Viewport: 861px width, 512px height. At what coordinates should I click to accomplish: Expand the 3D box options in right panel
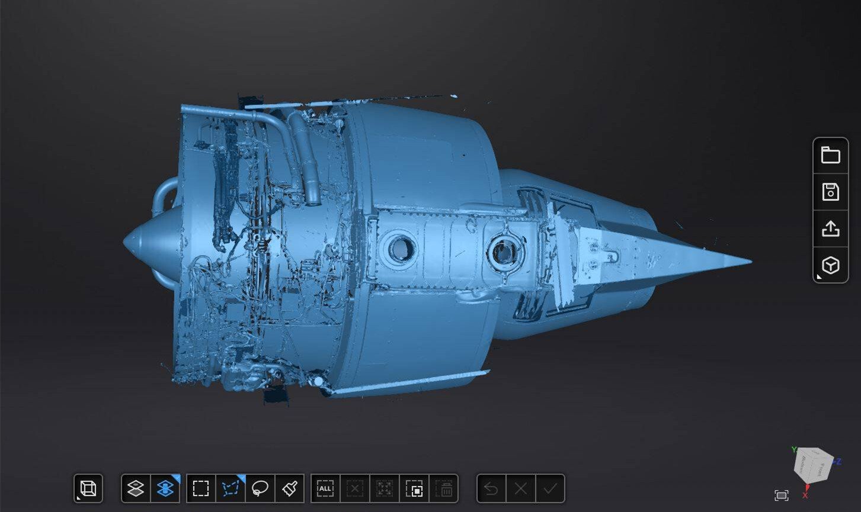click(830, 265)
